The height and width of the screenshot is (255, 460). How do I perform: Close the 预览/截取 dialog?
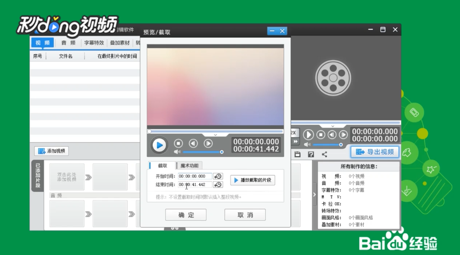282,31
